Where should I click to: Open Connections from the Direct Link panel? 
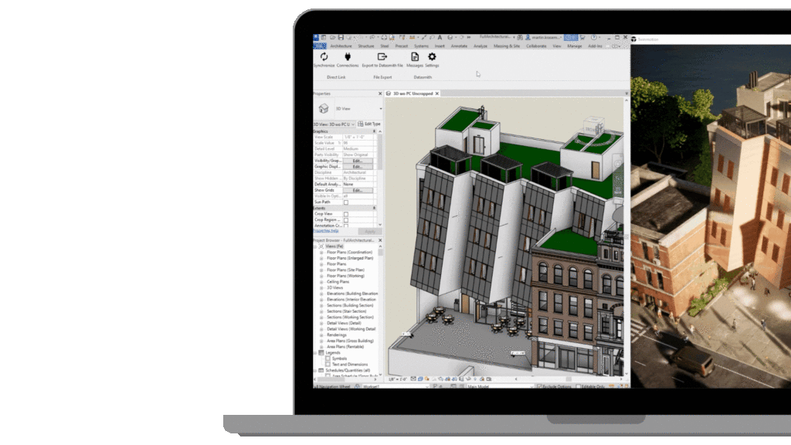tap(348, 57)
